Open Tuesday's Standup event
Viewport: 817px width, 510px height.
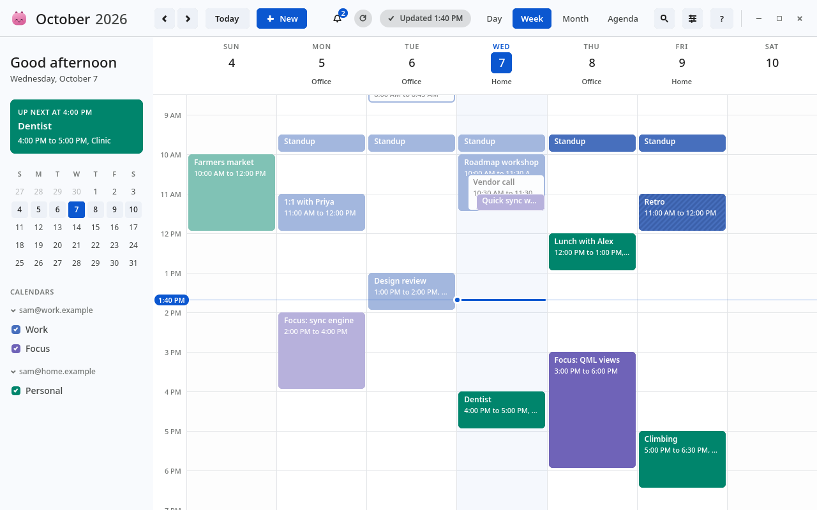point(412,143)
